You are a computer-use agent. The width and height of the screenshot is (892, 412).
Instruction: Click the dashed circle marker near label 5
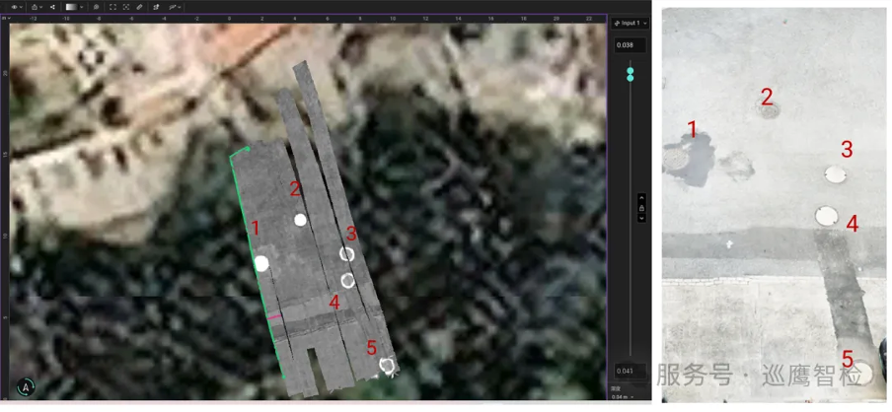click(x=388, y=367)
